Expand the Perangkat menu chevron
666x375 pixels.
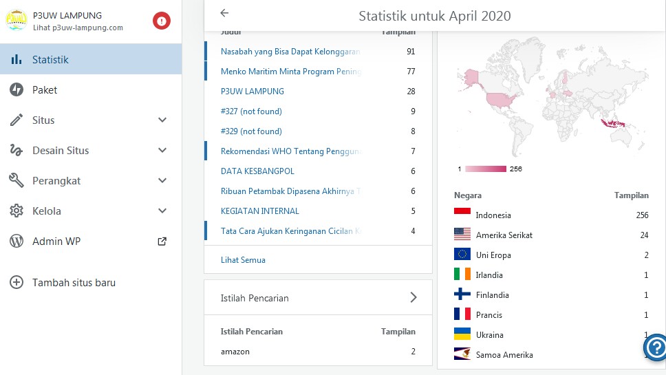click(x=162, y=180)
